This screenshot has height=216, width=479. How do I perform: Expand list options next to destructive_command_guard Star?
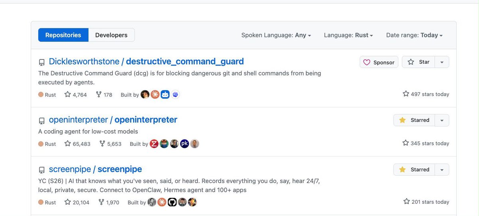pyautogui.click(x=442, y=62)
